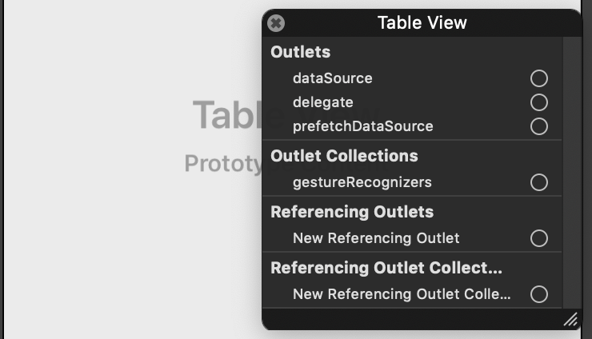This screenshot has width=592, height=339.
Task: Select the delegate outlet row label
Action: 323,102
